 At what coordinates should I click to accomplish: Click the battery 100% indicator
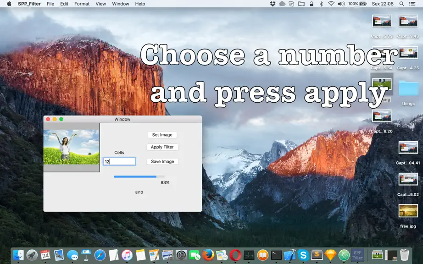357,4
